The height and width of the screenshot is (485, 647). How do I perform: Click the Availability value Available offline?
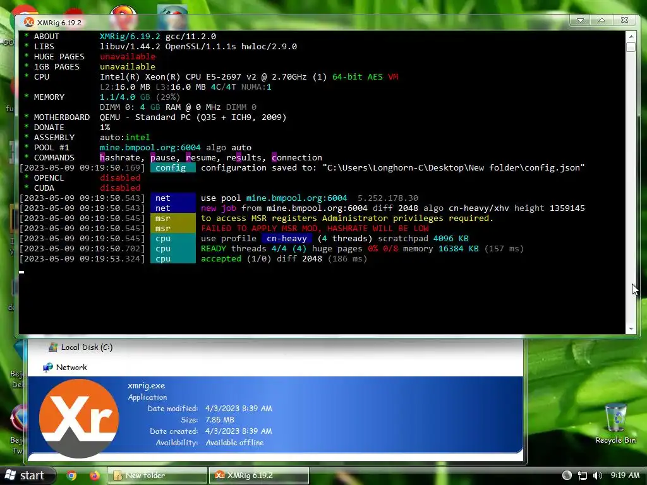coord(234,443)
